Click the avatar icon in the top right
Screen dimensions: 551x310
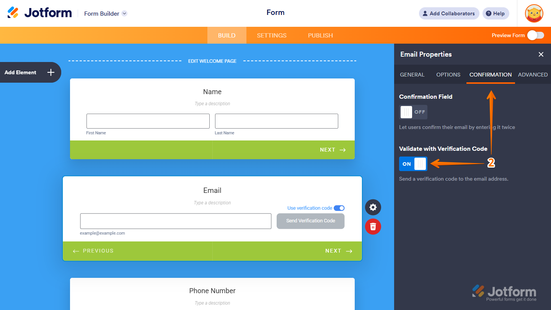click(x=533, y=13)
